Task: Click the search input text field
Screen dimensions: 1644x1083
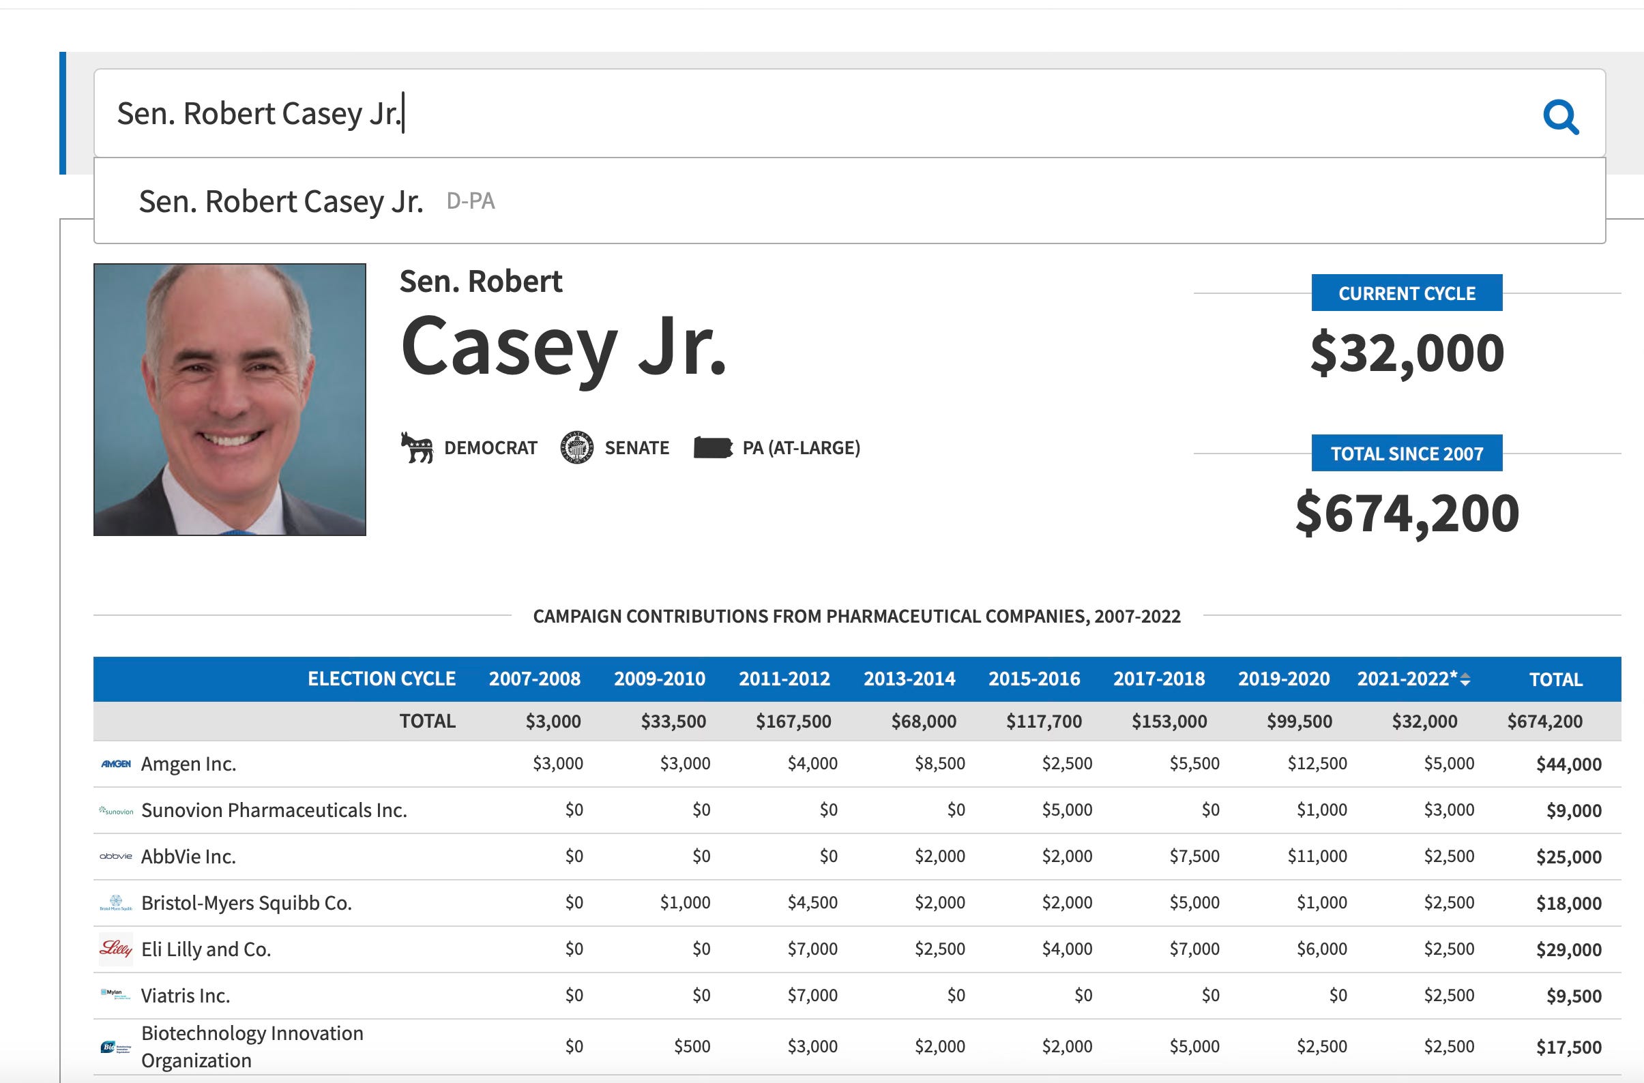Action: pos(760,113)
